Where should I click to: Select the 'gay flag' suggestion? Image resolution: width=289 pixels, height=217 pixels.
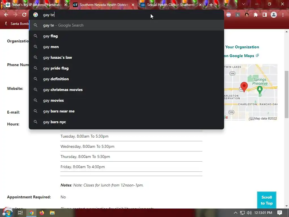pyautogui.click(x=126, y=36)
